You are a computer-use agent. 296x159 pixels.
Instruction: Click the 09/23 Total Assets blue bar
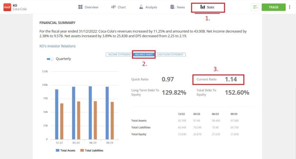(x=107, y=113)
